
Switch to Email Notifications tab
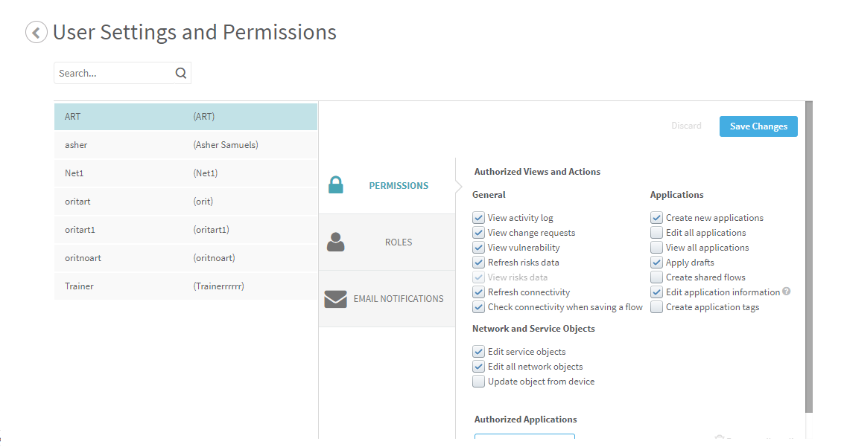point(398,299)
